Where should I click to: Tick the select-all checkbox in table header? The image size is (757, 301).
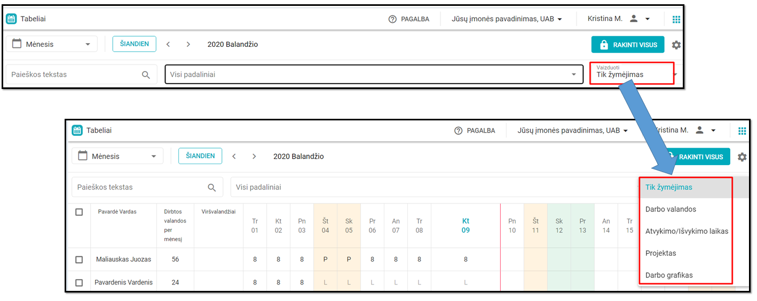coord(79,212)
